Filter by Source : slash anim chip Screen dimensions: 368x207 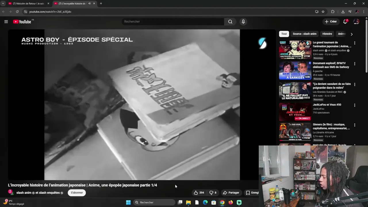304,34
